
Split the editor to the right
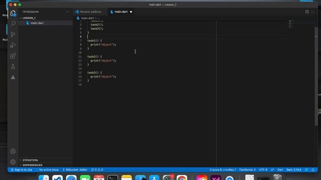pyautogui.click(x=307, y=11)
